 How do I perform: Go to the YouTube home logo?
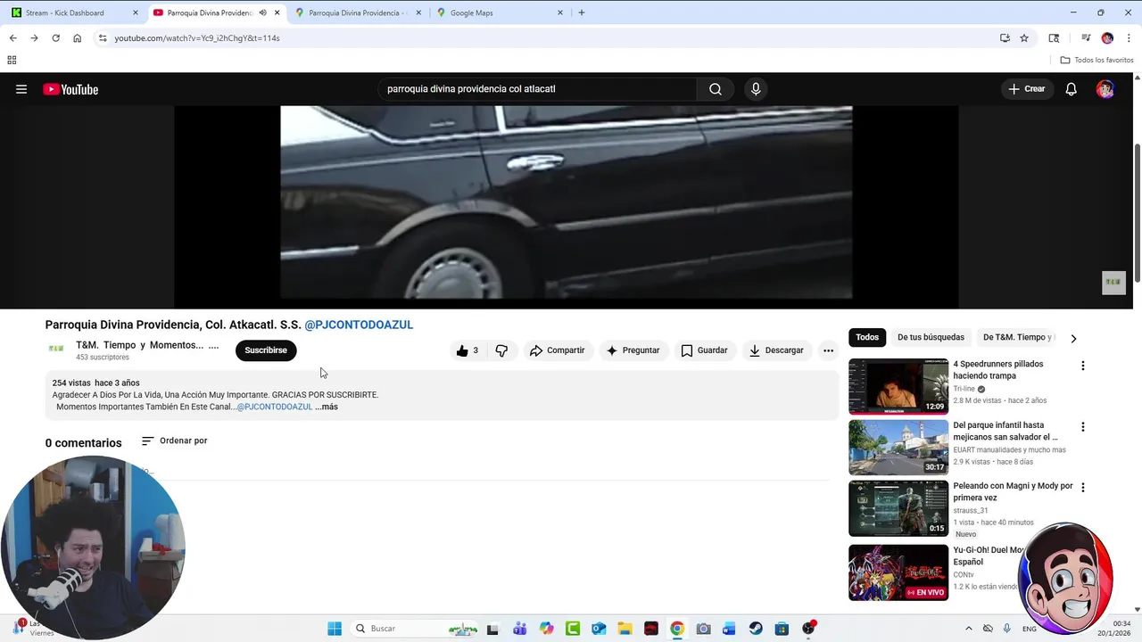(x=70, y=89)
